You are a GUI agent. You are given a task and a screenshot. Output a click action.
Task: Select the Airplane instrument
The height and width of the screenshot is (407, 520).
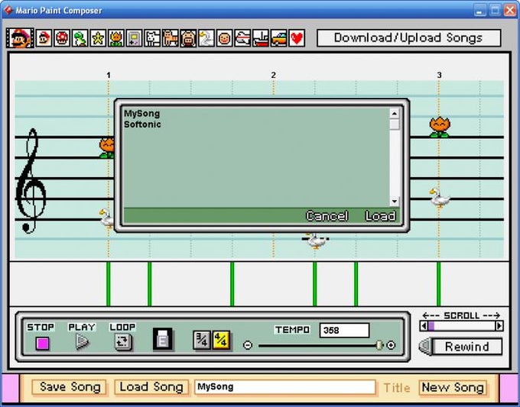coord(242,38)
